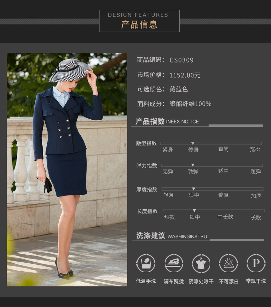Click the 可选颜色 label
Screen dimensions: 271x307
click(151, 89)
